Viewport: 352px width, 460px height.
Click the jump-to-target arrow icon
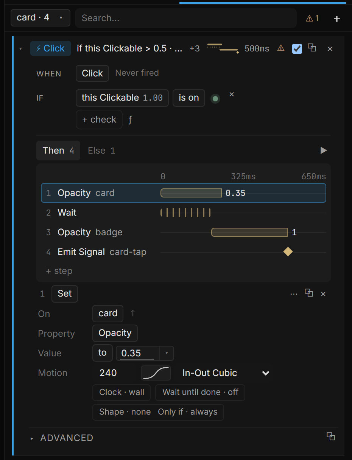[132, 313]
